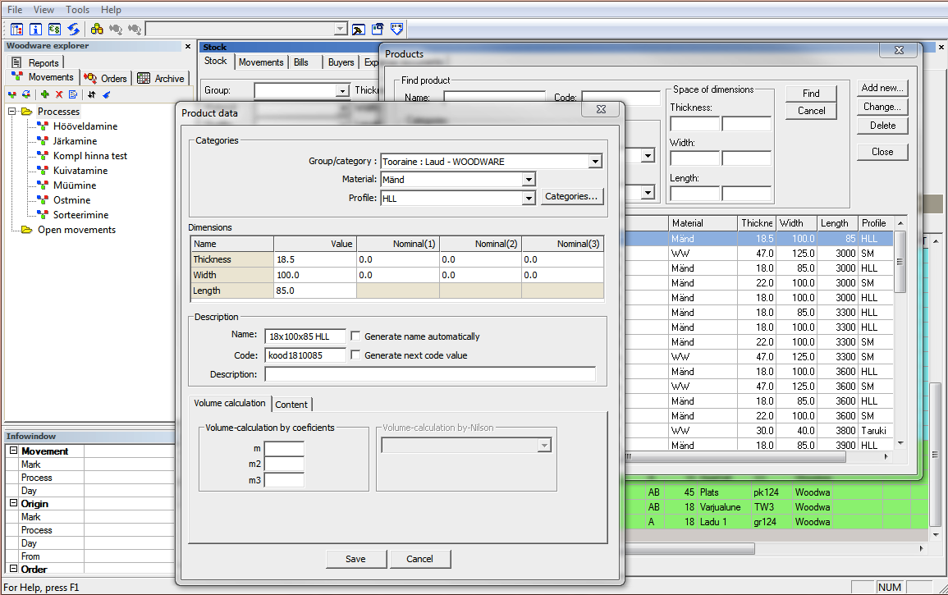
Task: Open the Profile dropdown in Product data
Action: 529,199
